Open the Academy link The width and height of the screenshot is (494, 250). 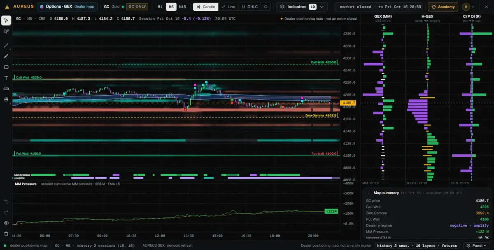443,7
